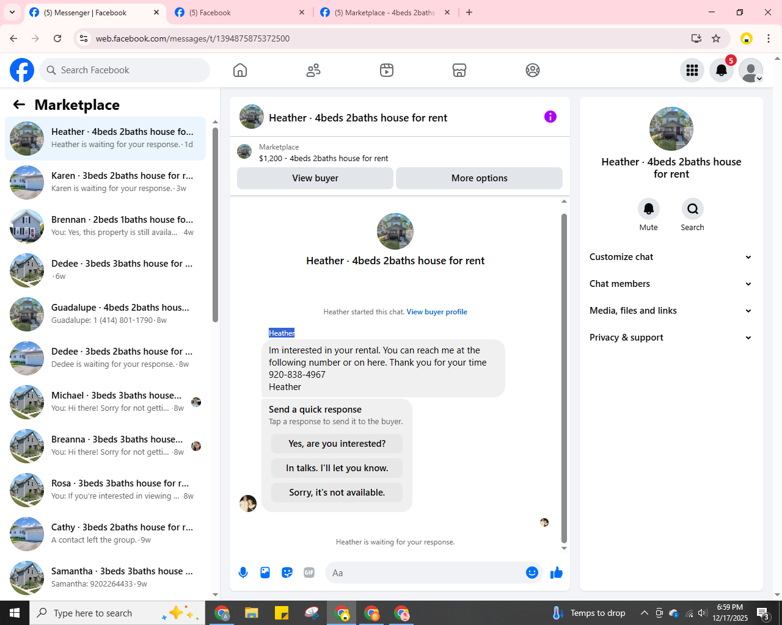Viewport: 782px width, 625px height.
Task: Open Brennan 2beds 1baths conversation
Action: (105, 226)
